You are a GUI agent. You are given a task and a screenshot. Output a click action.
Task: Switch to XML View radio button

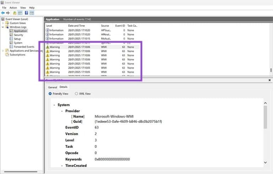point(76,94)
